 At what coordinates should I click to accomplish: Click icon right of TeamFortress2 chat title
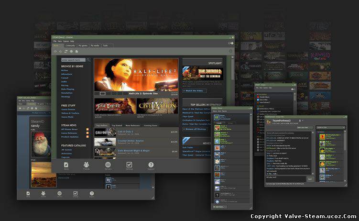[x=300, y=121]
